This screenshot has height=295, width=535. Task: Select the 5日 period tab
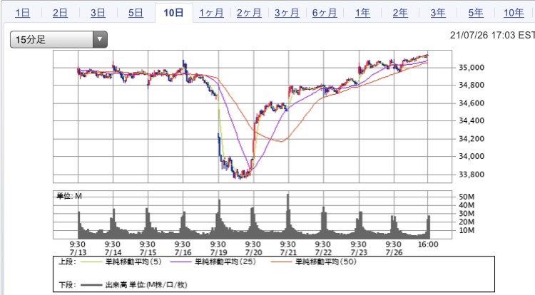pyautogui.click(x=136, y=13)
